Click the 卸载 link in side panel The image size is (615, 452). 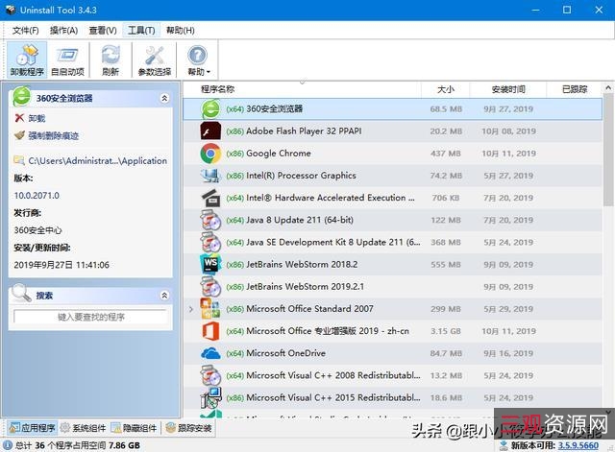[37, 118]
